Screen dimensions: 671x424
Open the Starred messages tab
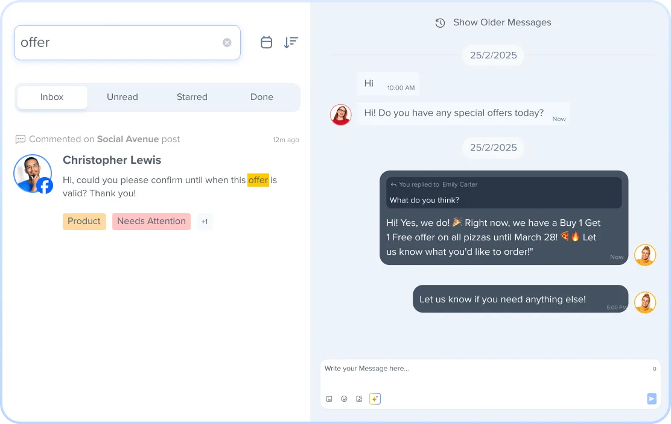click(192, 97)
